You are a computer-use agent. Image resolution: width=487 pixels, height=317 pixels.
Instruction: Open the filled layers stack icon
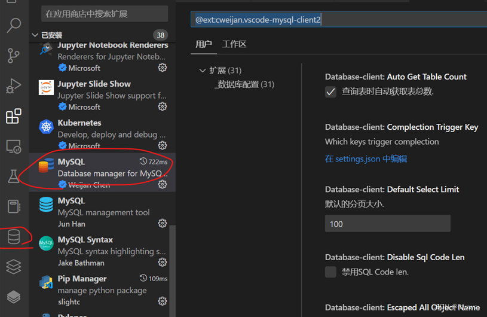[x=14, y=297]
